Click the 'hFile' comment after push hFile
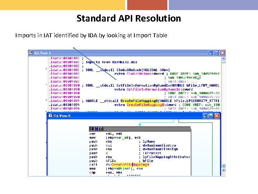258x194 pixels. tap(148, 161)
